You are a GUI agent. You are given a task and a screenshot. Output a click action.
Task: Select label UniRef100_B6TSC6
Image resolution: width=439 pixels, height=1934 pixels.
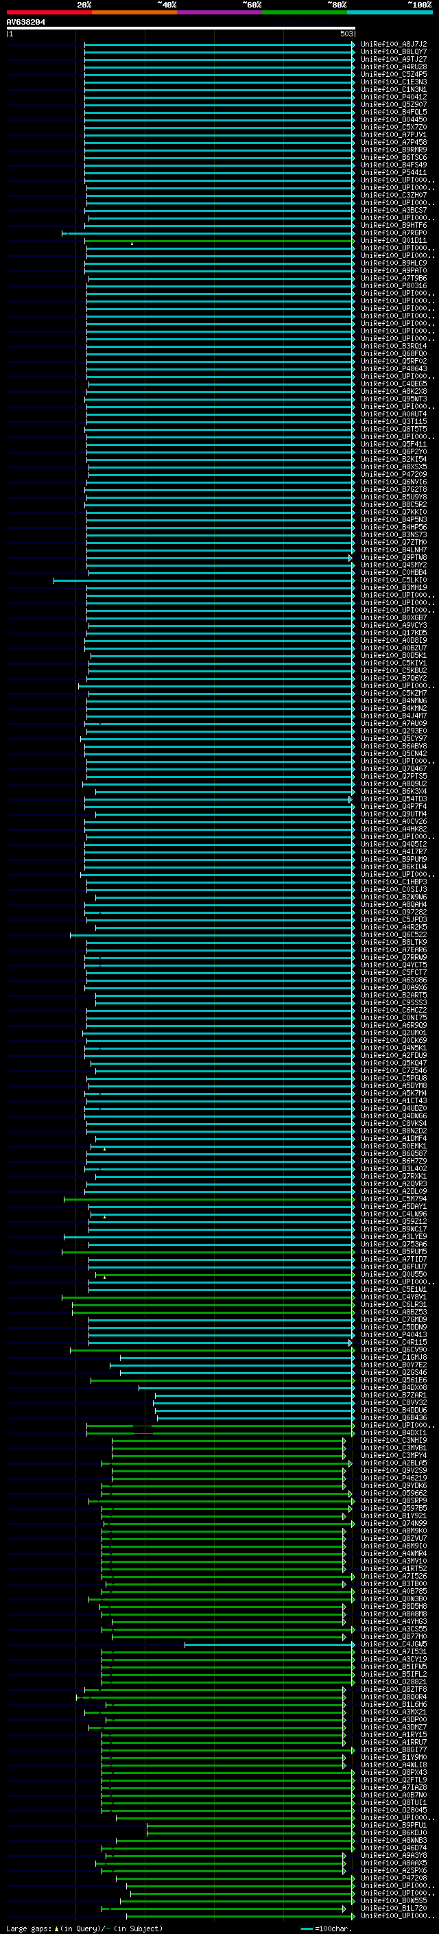[394, 157]
